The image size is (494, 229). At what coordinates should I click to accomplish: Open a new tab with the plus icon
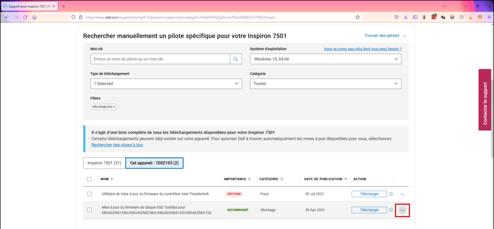tap(63, 6)
